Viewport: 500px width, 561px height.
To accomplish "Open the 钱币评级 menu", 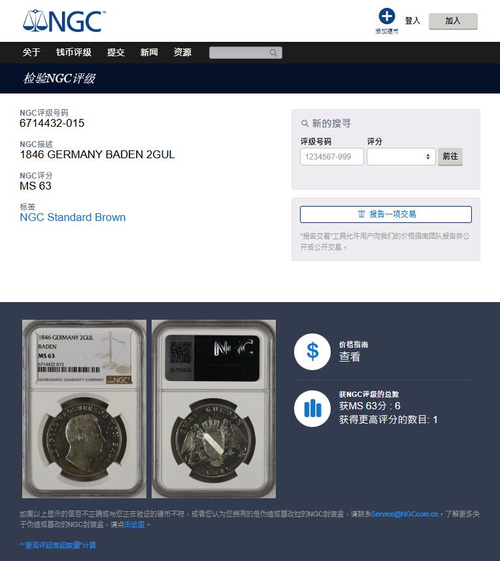I will click(74, 52).
